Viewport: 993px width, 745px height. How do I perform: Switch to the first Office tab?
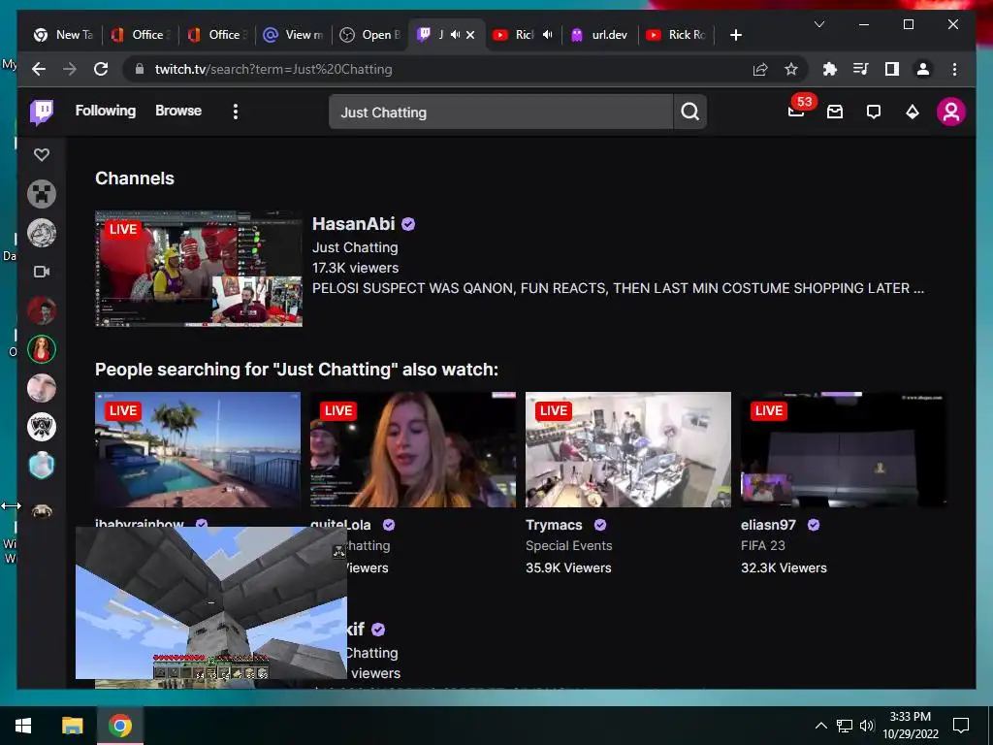click(x=140, y=35)
